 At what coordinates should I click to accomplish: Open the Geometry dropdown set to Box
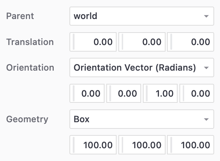coord(141,119)
